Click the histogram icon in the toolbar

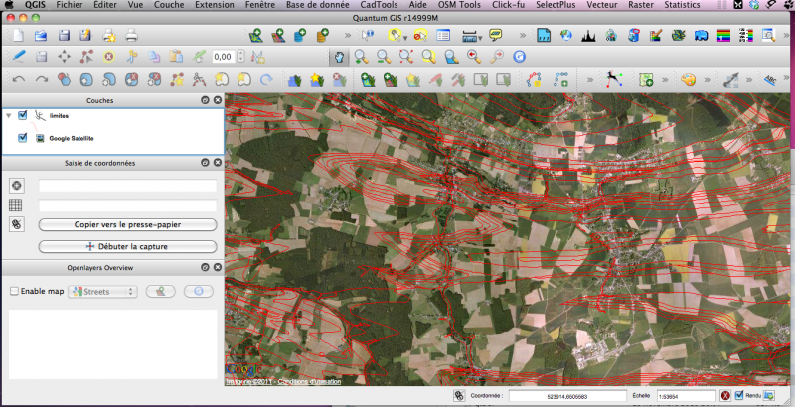(x=587, y=37)
